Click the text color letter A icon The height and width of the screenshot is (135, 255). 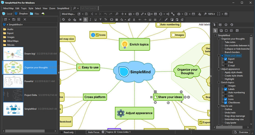coord(134,20)
